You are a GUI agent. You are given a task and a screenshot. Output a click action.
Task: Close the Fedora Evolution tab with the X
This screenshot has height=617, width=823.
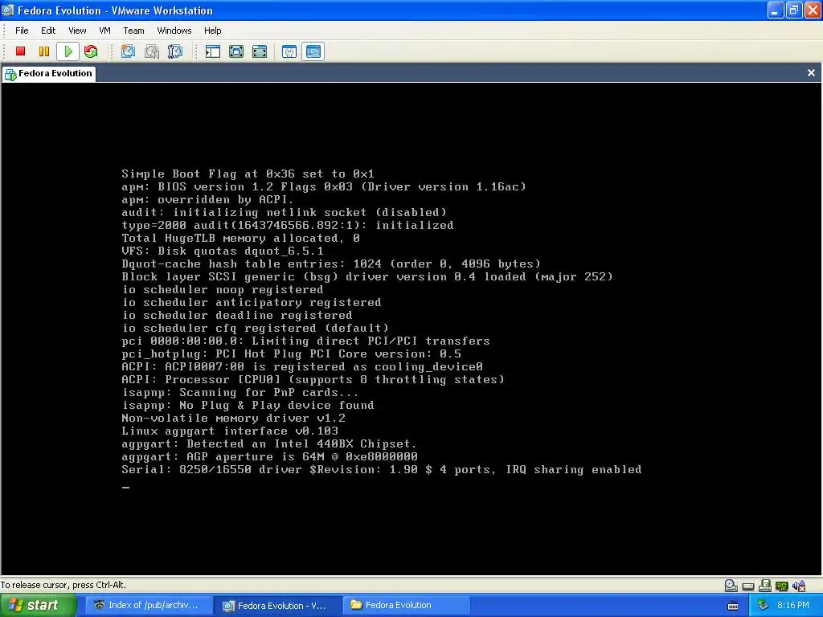tap(811, 73)
